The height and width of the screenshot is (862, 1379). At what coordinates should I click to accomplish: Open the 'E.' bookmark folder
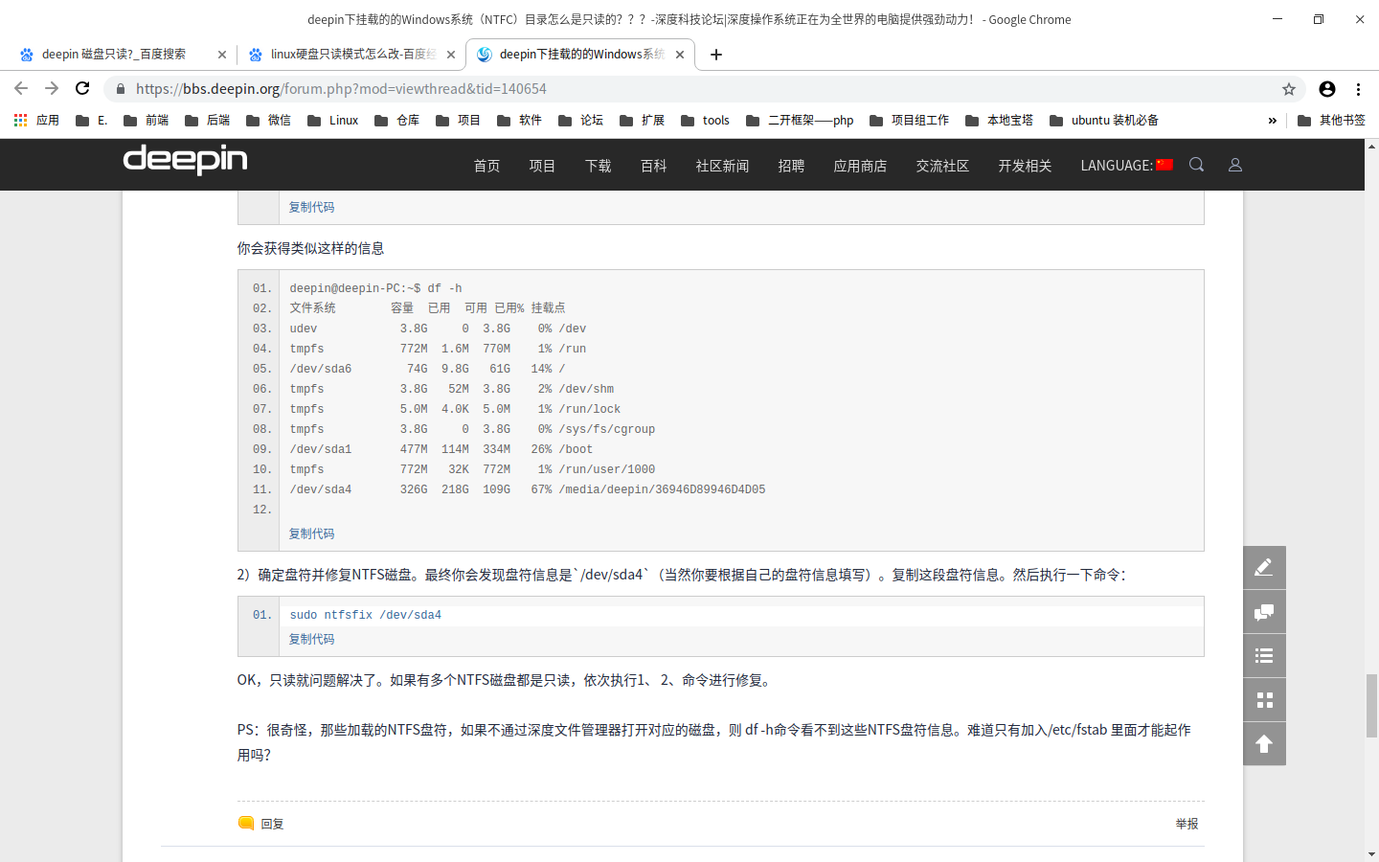[x=92, y=121]
